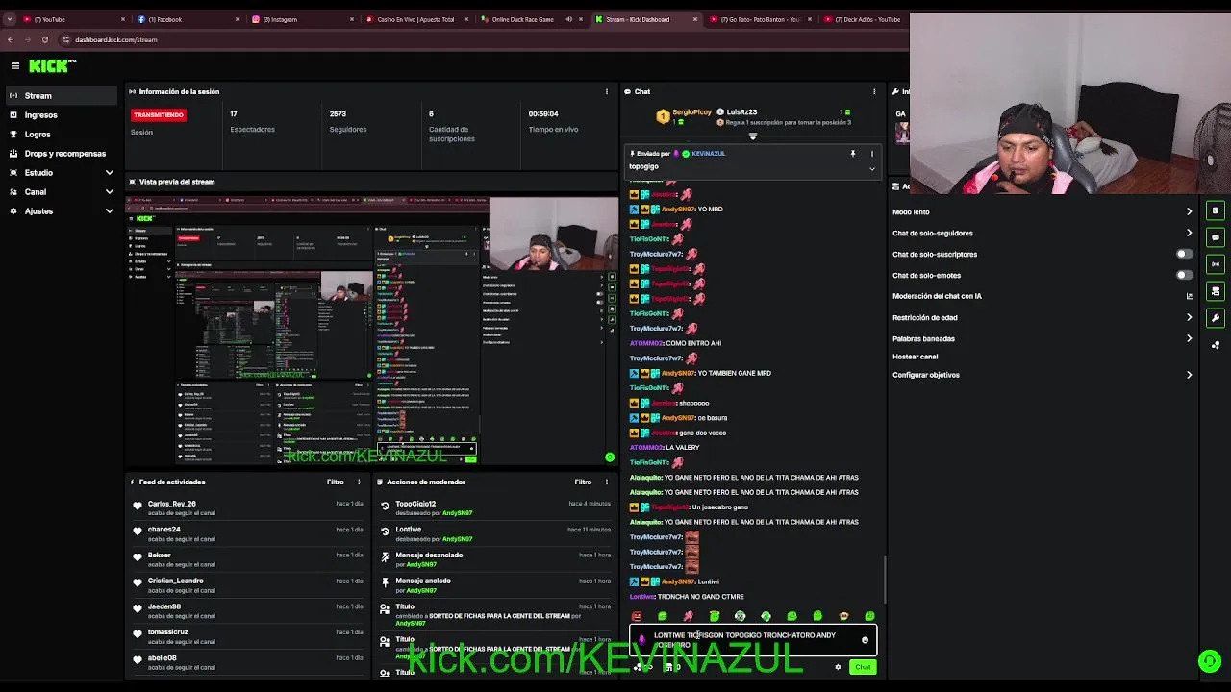Image resolution: width=1231 pixels, height=692 pixels.
Task: Insert the red angry emote from the quick bar
Action: (637, 616)
